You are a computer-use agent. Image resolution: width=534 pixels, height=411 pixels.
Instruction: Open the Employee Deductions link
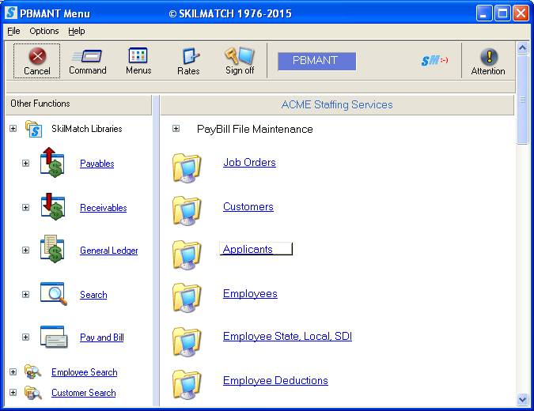click(275, 380)
